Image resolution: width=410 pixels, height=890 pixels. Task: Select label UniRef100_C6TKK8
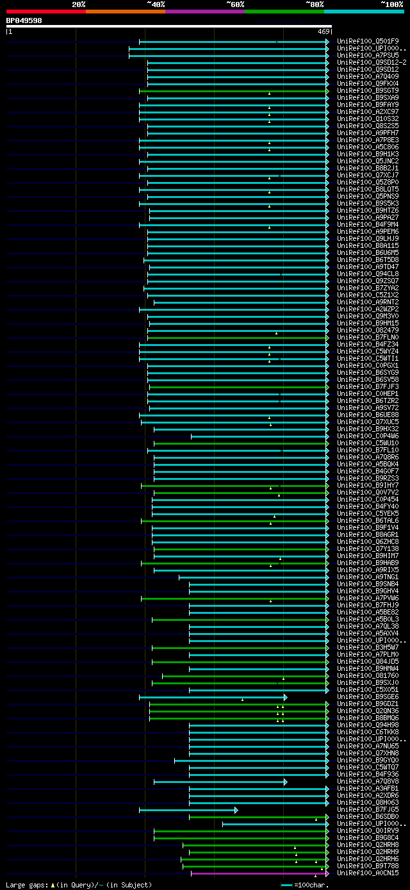pos(368,732)
